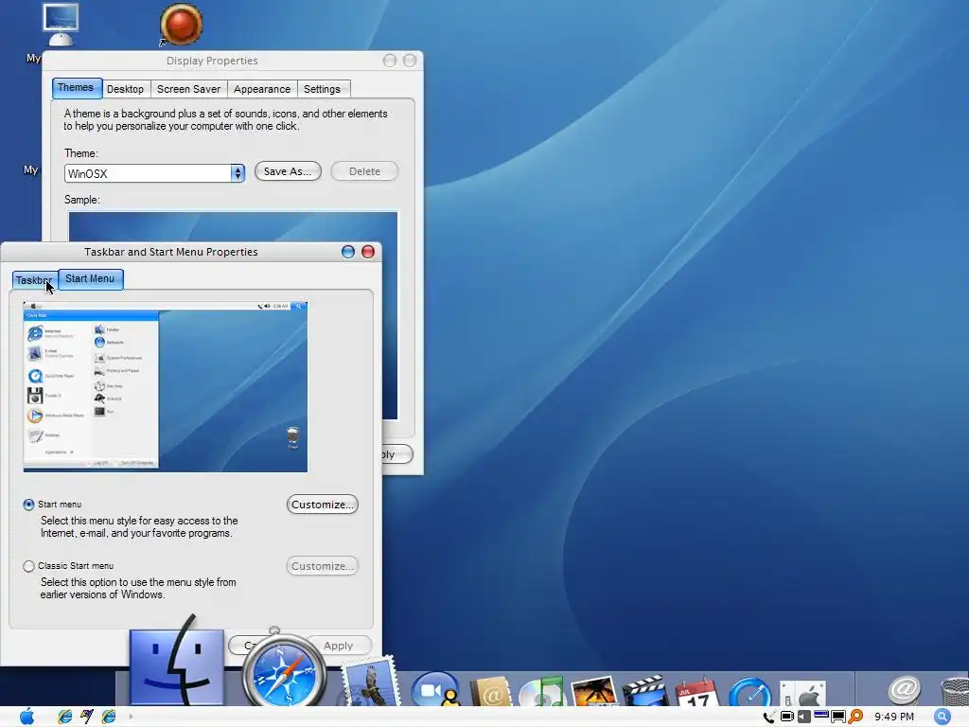Click Taskbar and Start Menu Properties title
The height and width of the screenshot is (727, 969).
pyautogui.click(x=171, y=252)
